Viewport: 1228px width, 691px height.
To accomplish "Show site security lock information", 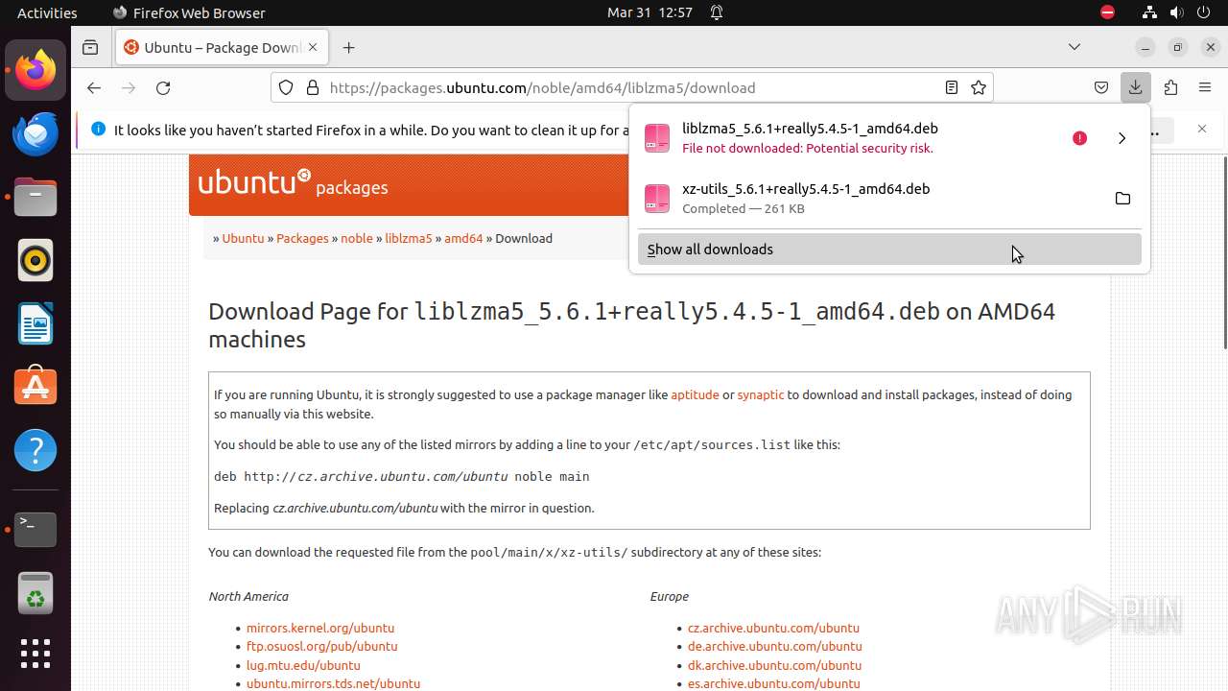I will 312,87.
